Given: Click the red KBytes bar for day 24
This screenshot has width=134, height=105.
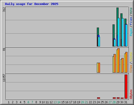Looking at the screenshot, I should point(98,98).
